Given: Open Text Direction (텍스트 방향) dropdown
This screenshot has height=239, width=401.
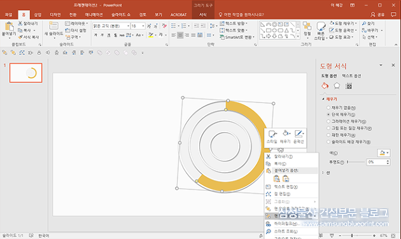Looking at the screenshot, I should [234, 24].
